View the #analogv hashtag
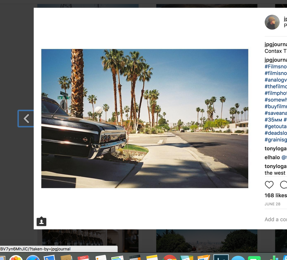This screenshot has height=260, width=287. coord(275,80)
